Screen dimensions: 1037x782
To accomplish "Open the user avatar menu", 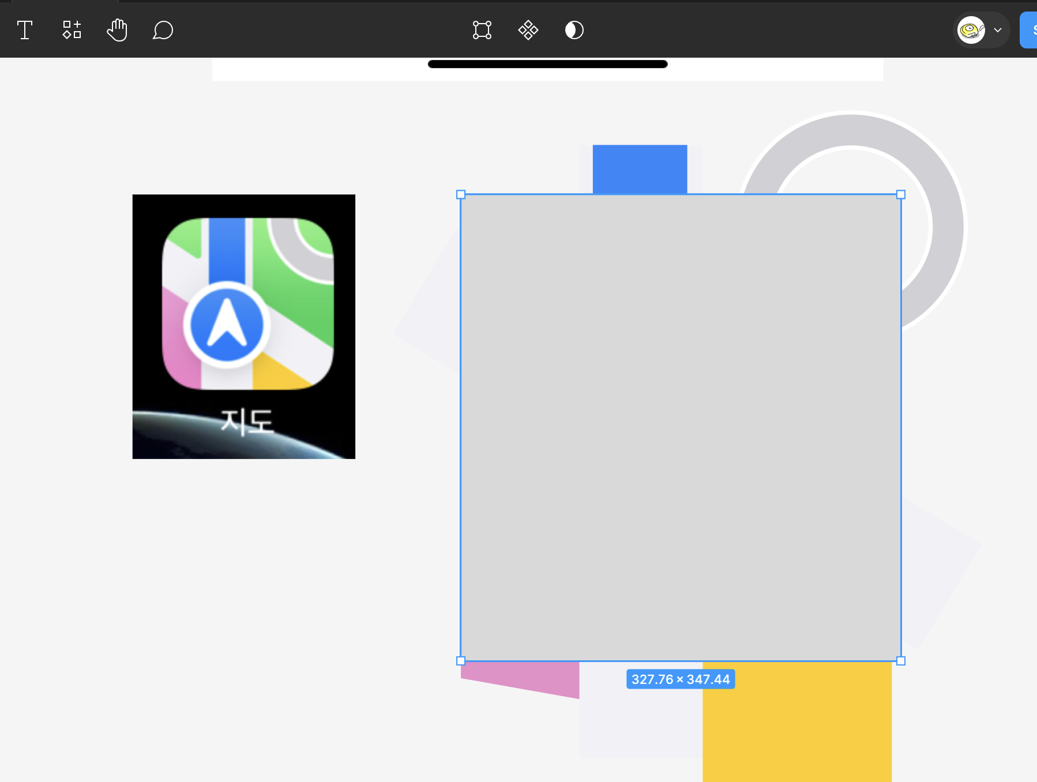I will pos(983,30).
